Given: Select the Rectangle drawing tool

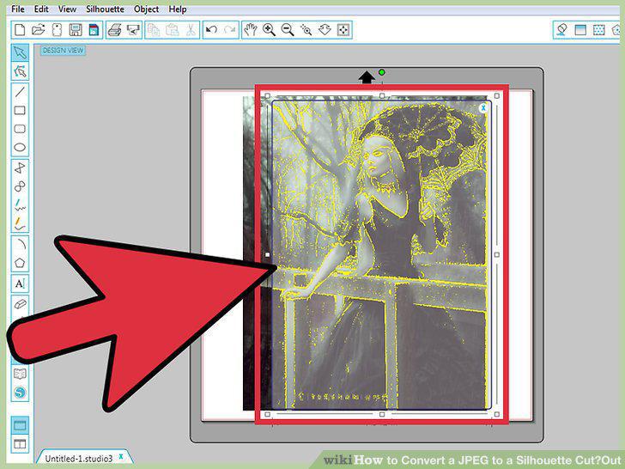Looking at the screenshot, I should coord(20,111).
